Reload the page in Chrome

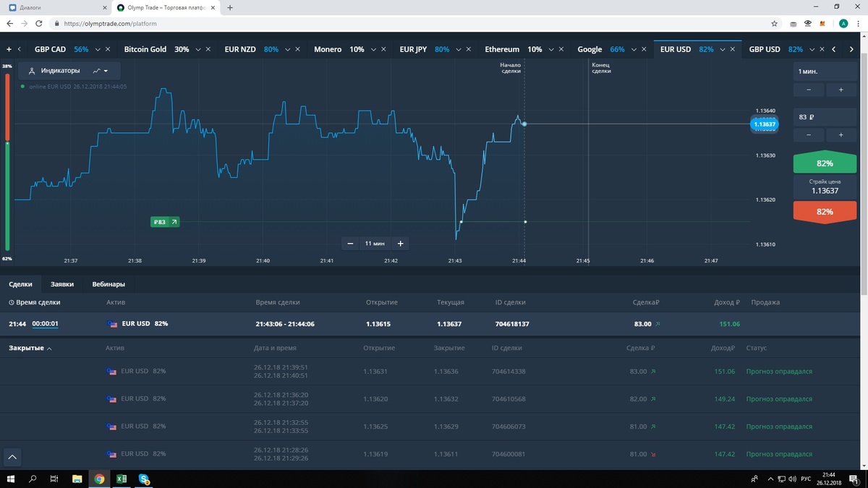click(x=40, y=23)
